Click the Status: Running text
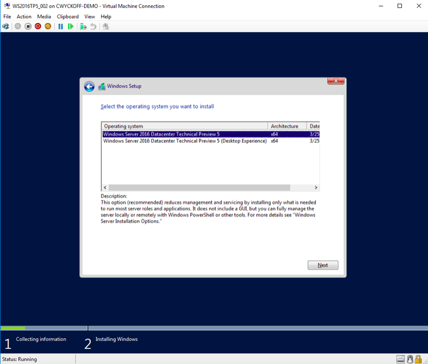The width and height of the screenshot is (428, 364). click(x=19, y=359)
